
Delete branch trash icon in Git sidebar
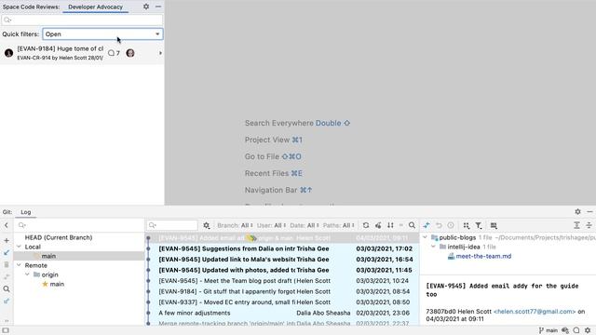(7, 264)
